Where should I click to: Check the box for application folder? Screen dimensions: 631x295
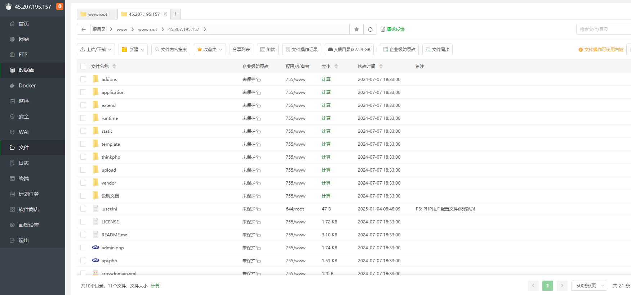tap(83, 92)
